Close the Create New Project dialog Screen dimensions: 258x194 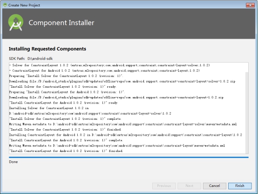(x=250, y=5)
